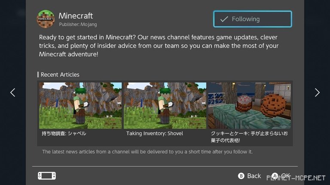
Task: Click the Minecraft grass block channel icon
Action: [x=46, y=19]
